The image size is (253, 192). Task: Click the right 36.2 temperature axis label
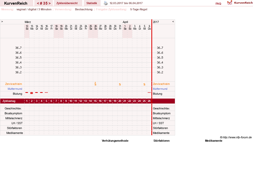(x=160, y=72)
